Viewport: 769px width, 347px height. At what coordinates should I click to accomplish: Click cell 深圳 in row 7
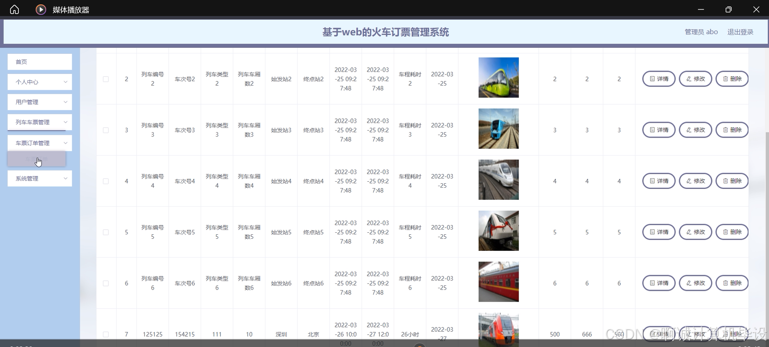click(x=281, y=334)
